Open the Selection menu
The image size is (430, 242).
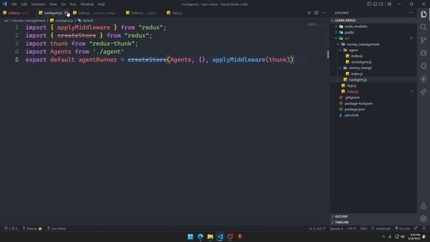38,4
